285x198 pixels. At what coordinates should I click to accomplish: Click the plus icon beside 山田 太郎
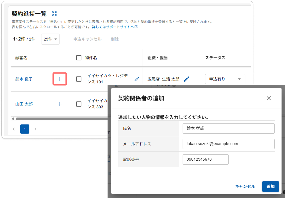pyautogui.click(x=60, y=104)
